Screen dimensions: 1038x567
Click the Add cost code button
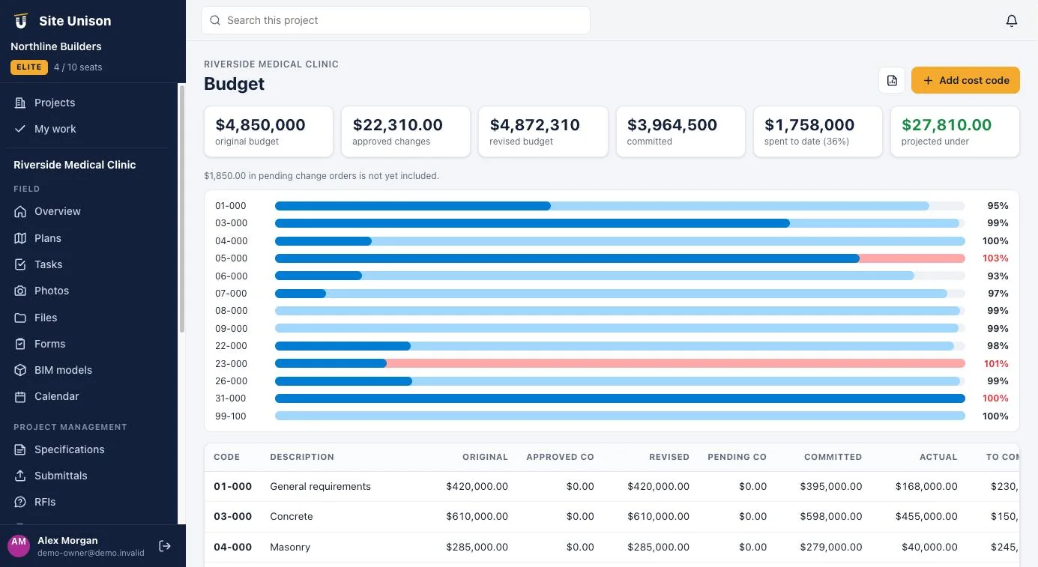coord(965,80)
